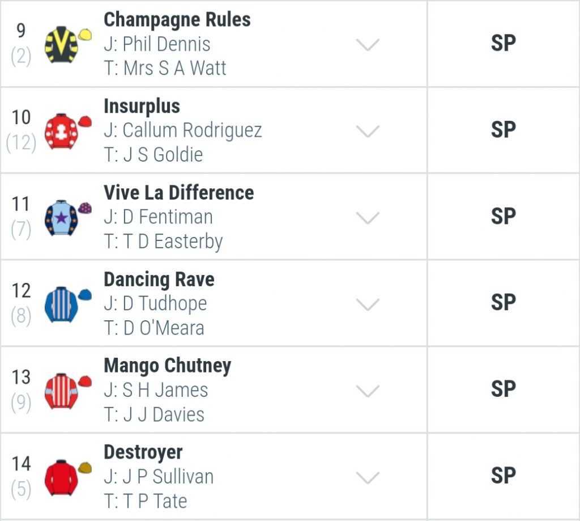This screenshot has height=521, width=580.
Task: Open the Dancing Rave horse name
Action: pos(159,279)
